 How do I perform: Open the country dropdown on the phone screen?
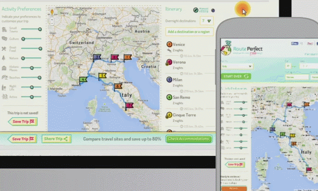click(237, 66)
